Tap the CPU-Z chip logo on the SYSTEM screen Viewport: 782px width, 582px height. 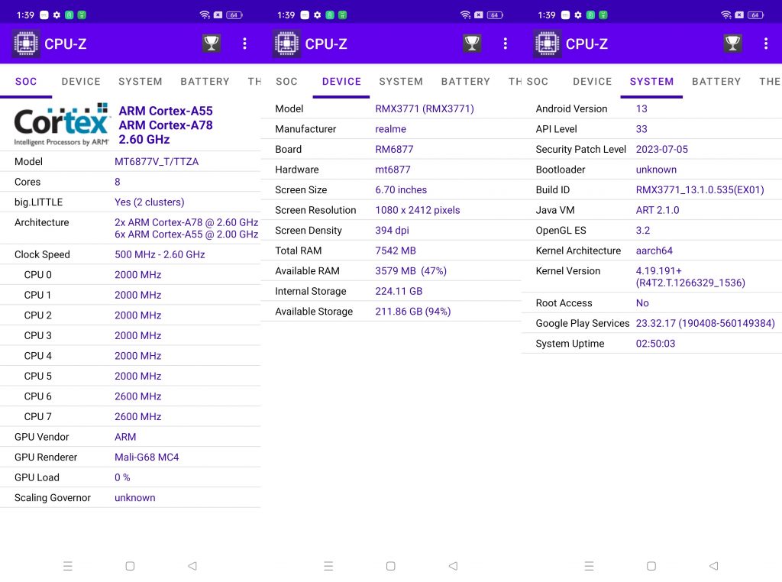548,44
